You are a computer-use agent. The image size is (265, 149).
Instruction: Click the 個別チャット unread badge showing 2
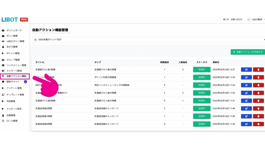coord(25,82)
